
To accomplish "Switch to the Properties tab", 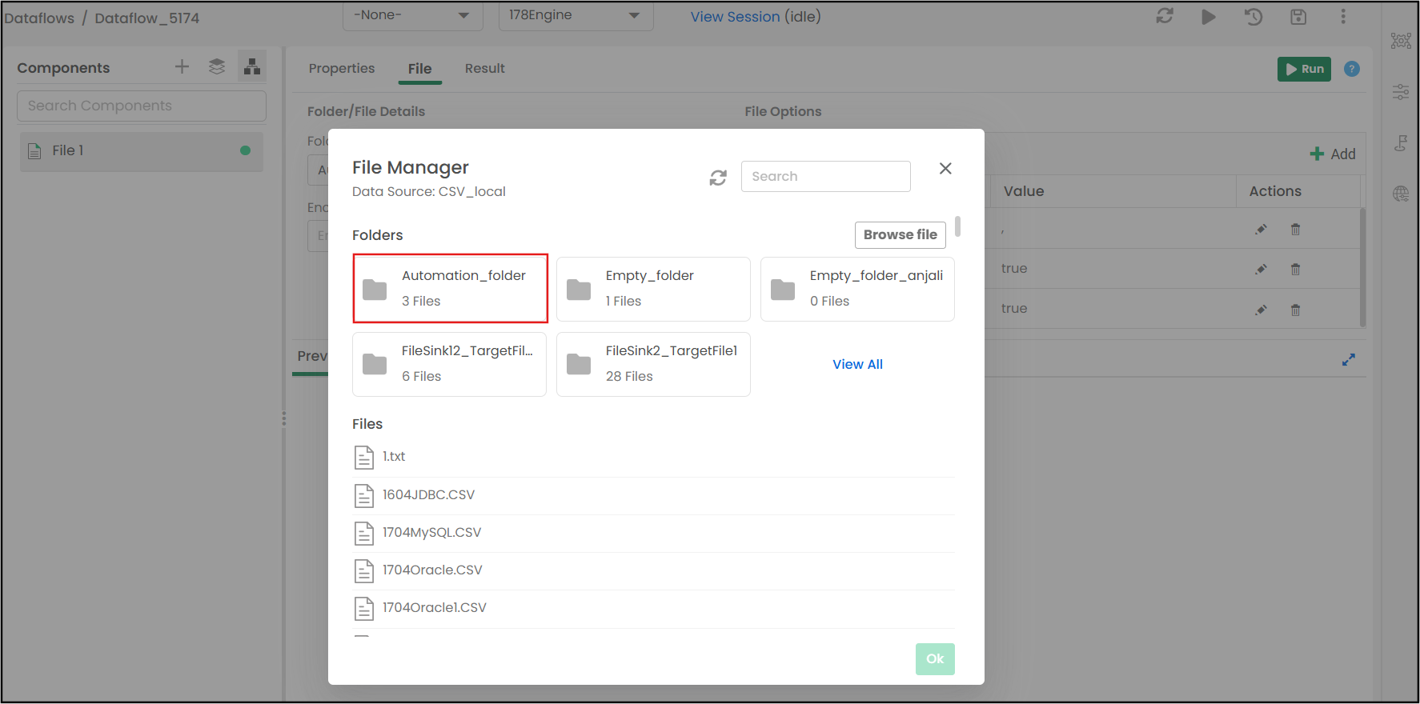I will pos(342,69).
